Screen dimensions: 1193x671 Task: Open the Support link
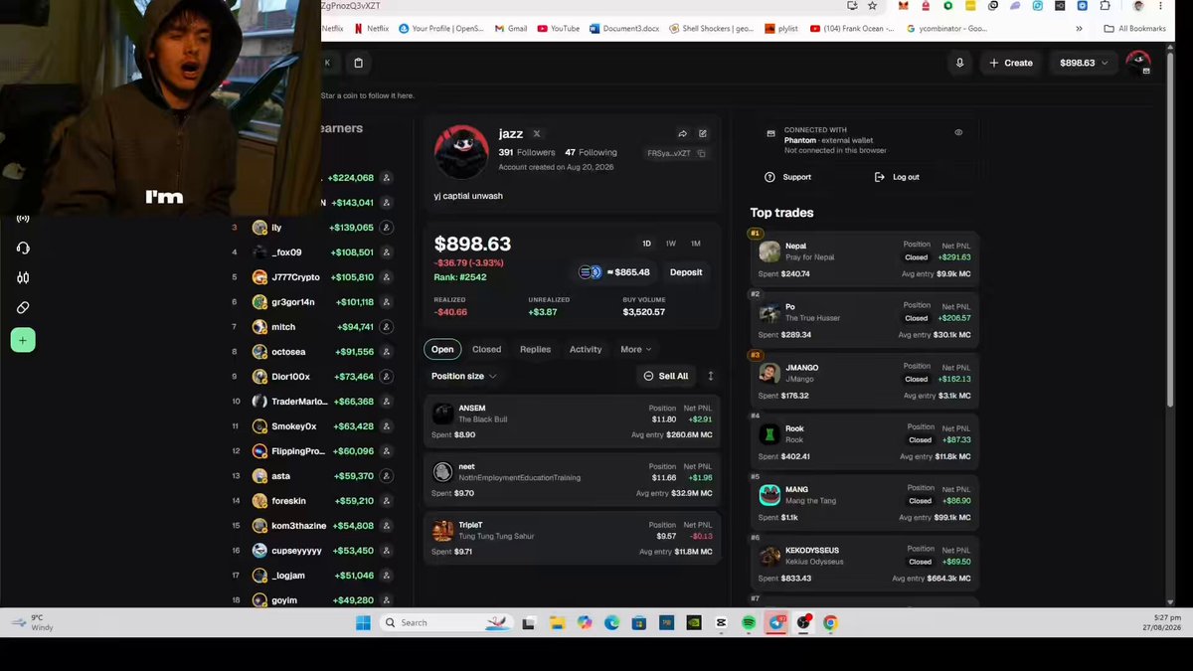pos(788,177)
